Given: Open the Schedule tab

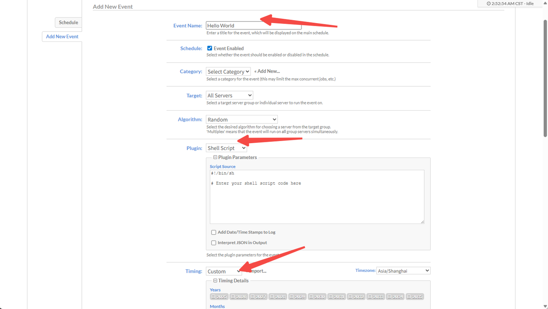Looking at the screenshot, I should (x=68, y=23).
